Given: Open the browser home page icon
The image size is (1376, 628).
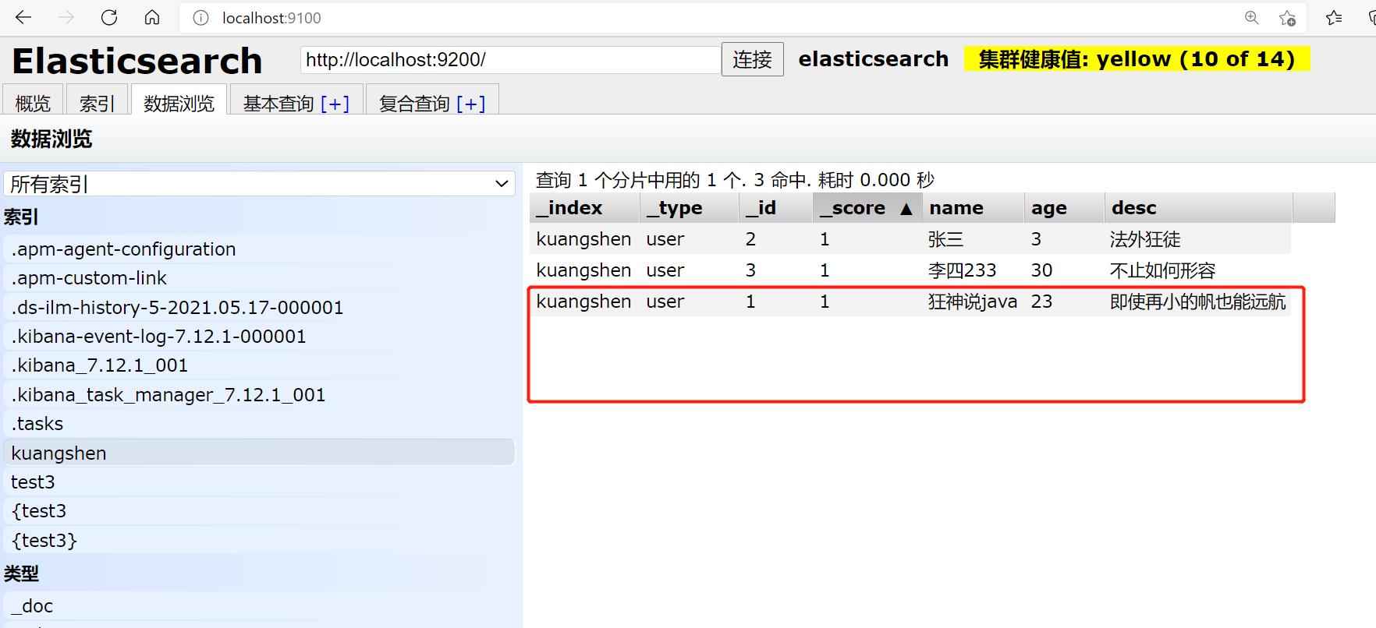Looking at the screenshot, I should tap(152, 17).
